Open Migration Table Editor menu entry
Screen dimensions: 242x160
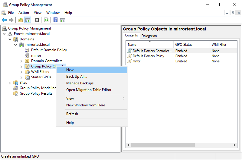coord(92,89)
